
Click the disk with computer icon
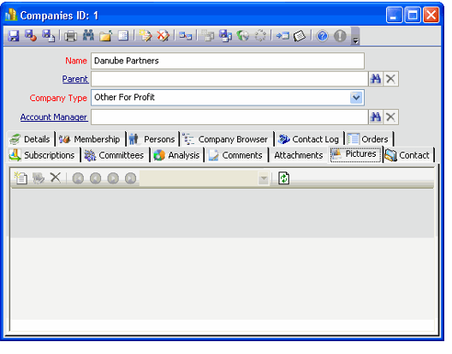click(x=225, y=36)
